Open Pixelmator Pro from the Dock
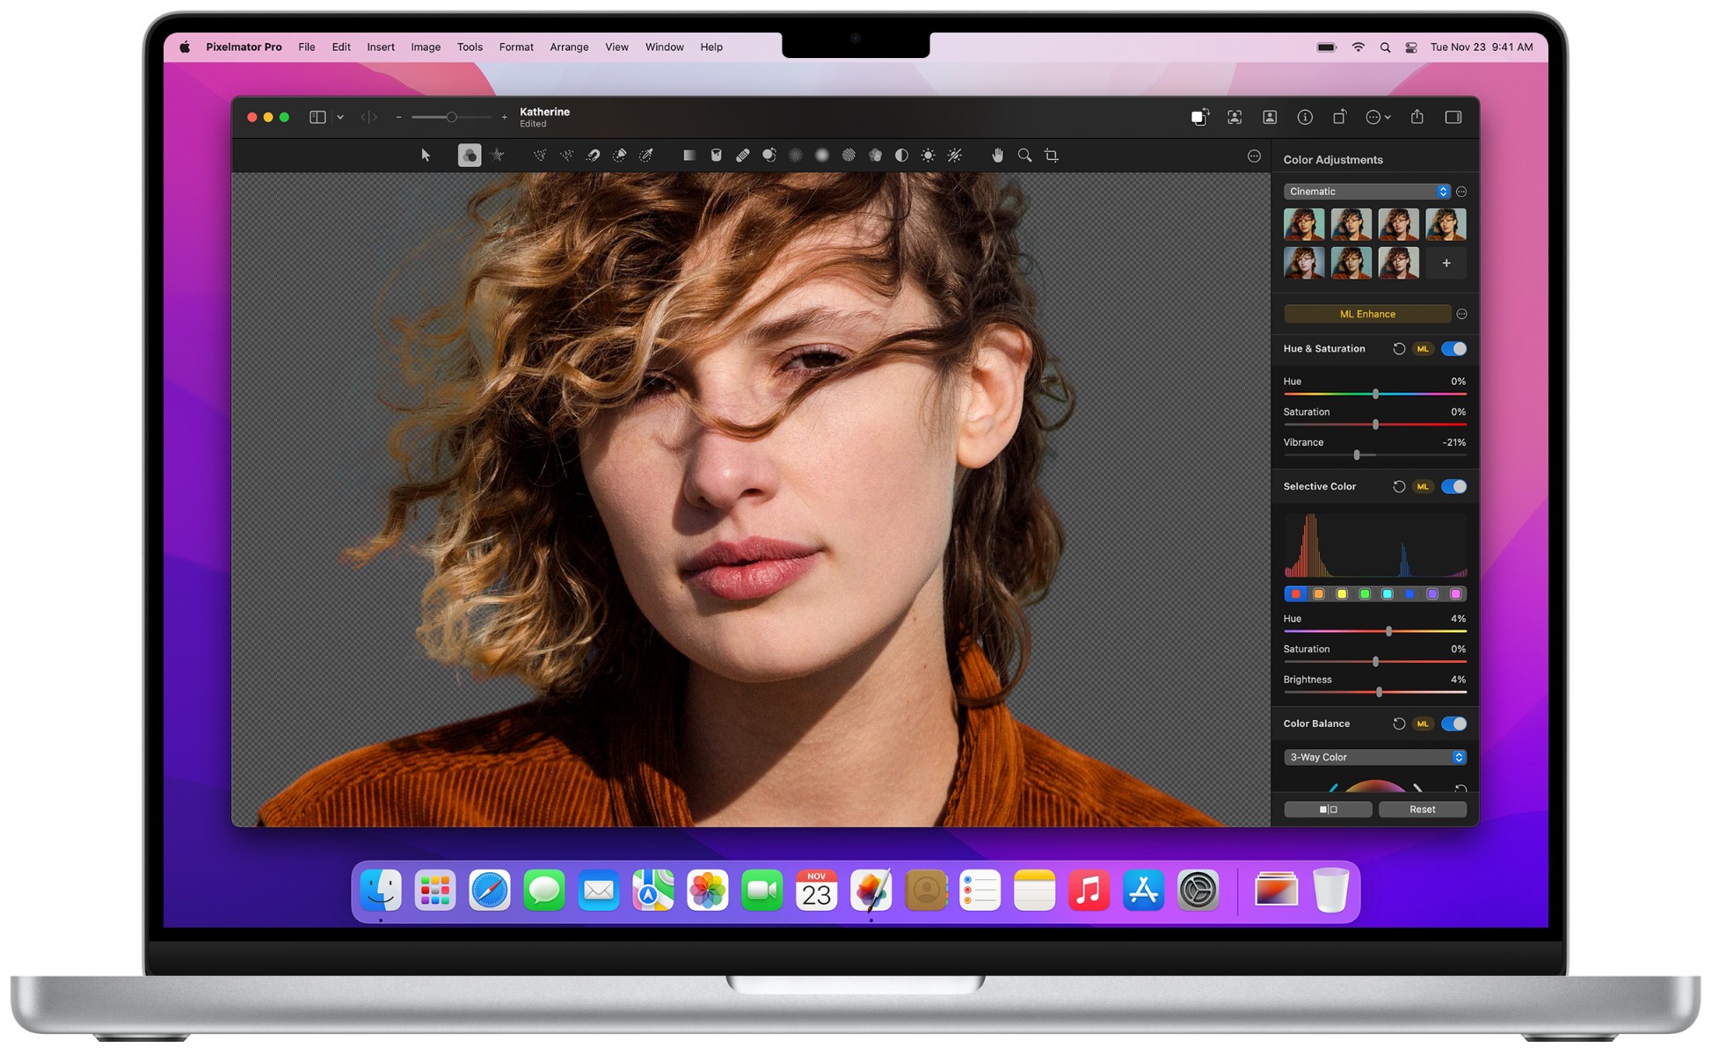The image size is (1712, 1055). click(x=871, y=891)
